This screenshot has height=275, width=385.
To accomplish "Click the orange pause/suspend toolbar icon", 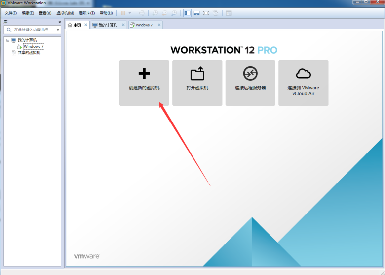I will tap(123, 13).
